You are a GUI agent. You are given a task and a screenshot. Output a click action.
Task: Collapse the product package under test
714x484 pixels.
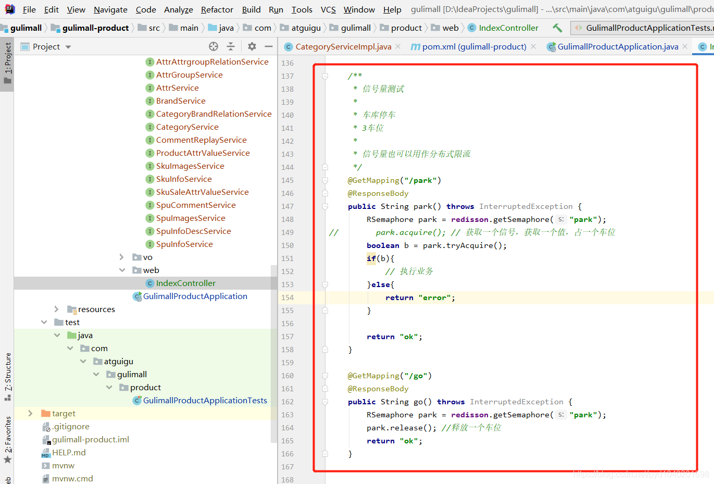pos(109,388)
